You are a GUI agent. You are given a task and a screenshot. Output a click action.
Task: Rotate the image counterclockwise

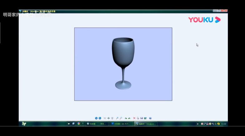click(129, 118)
